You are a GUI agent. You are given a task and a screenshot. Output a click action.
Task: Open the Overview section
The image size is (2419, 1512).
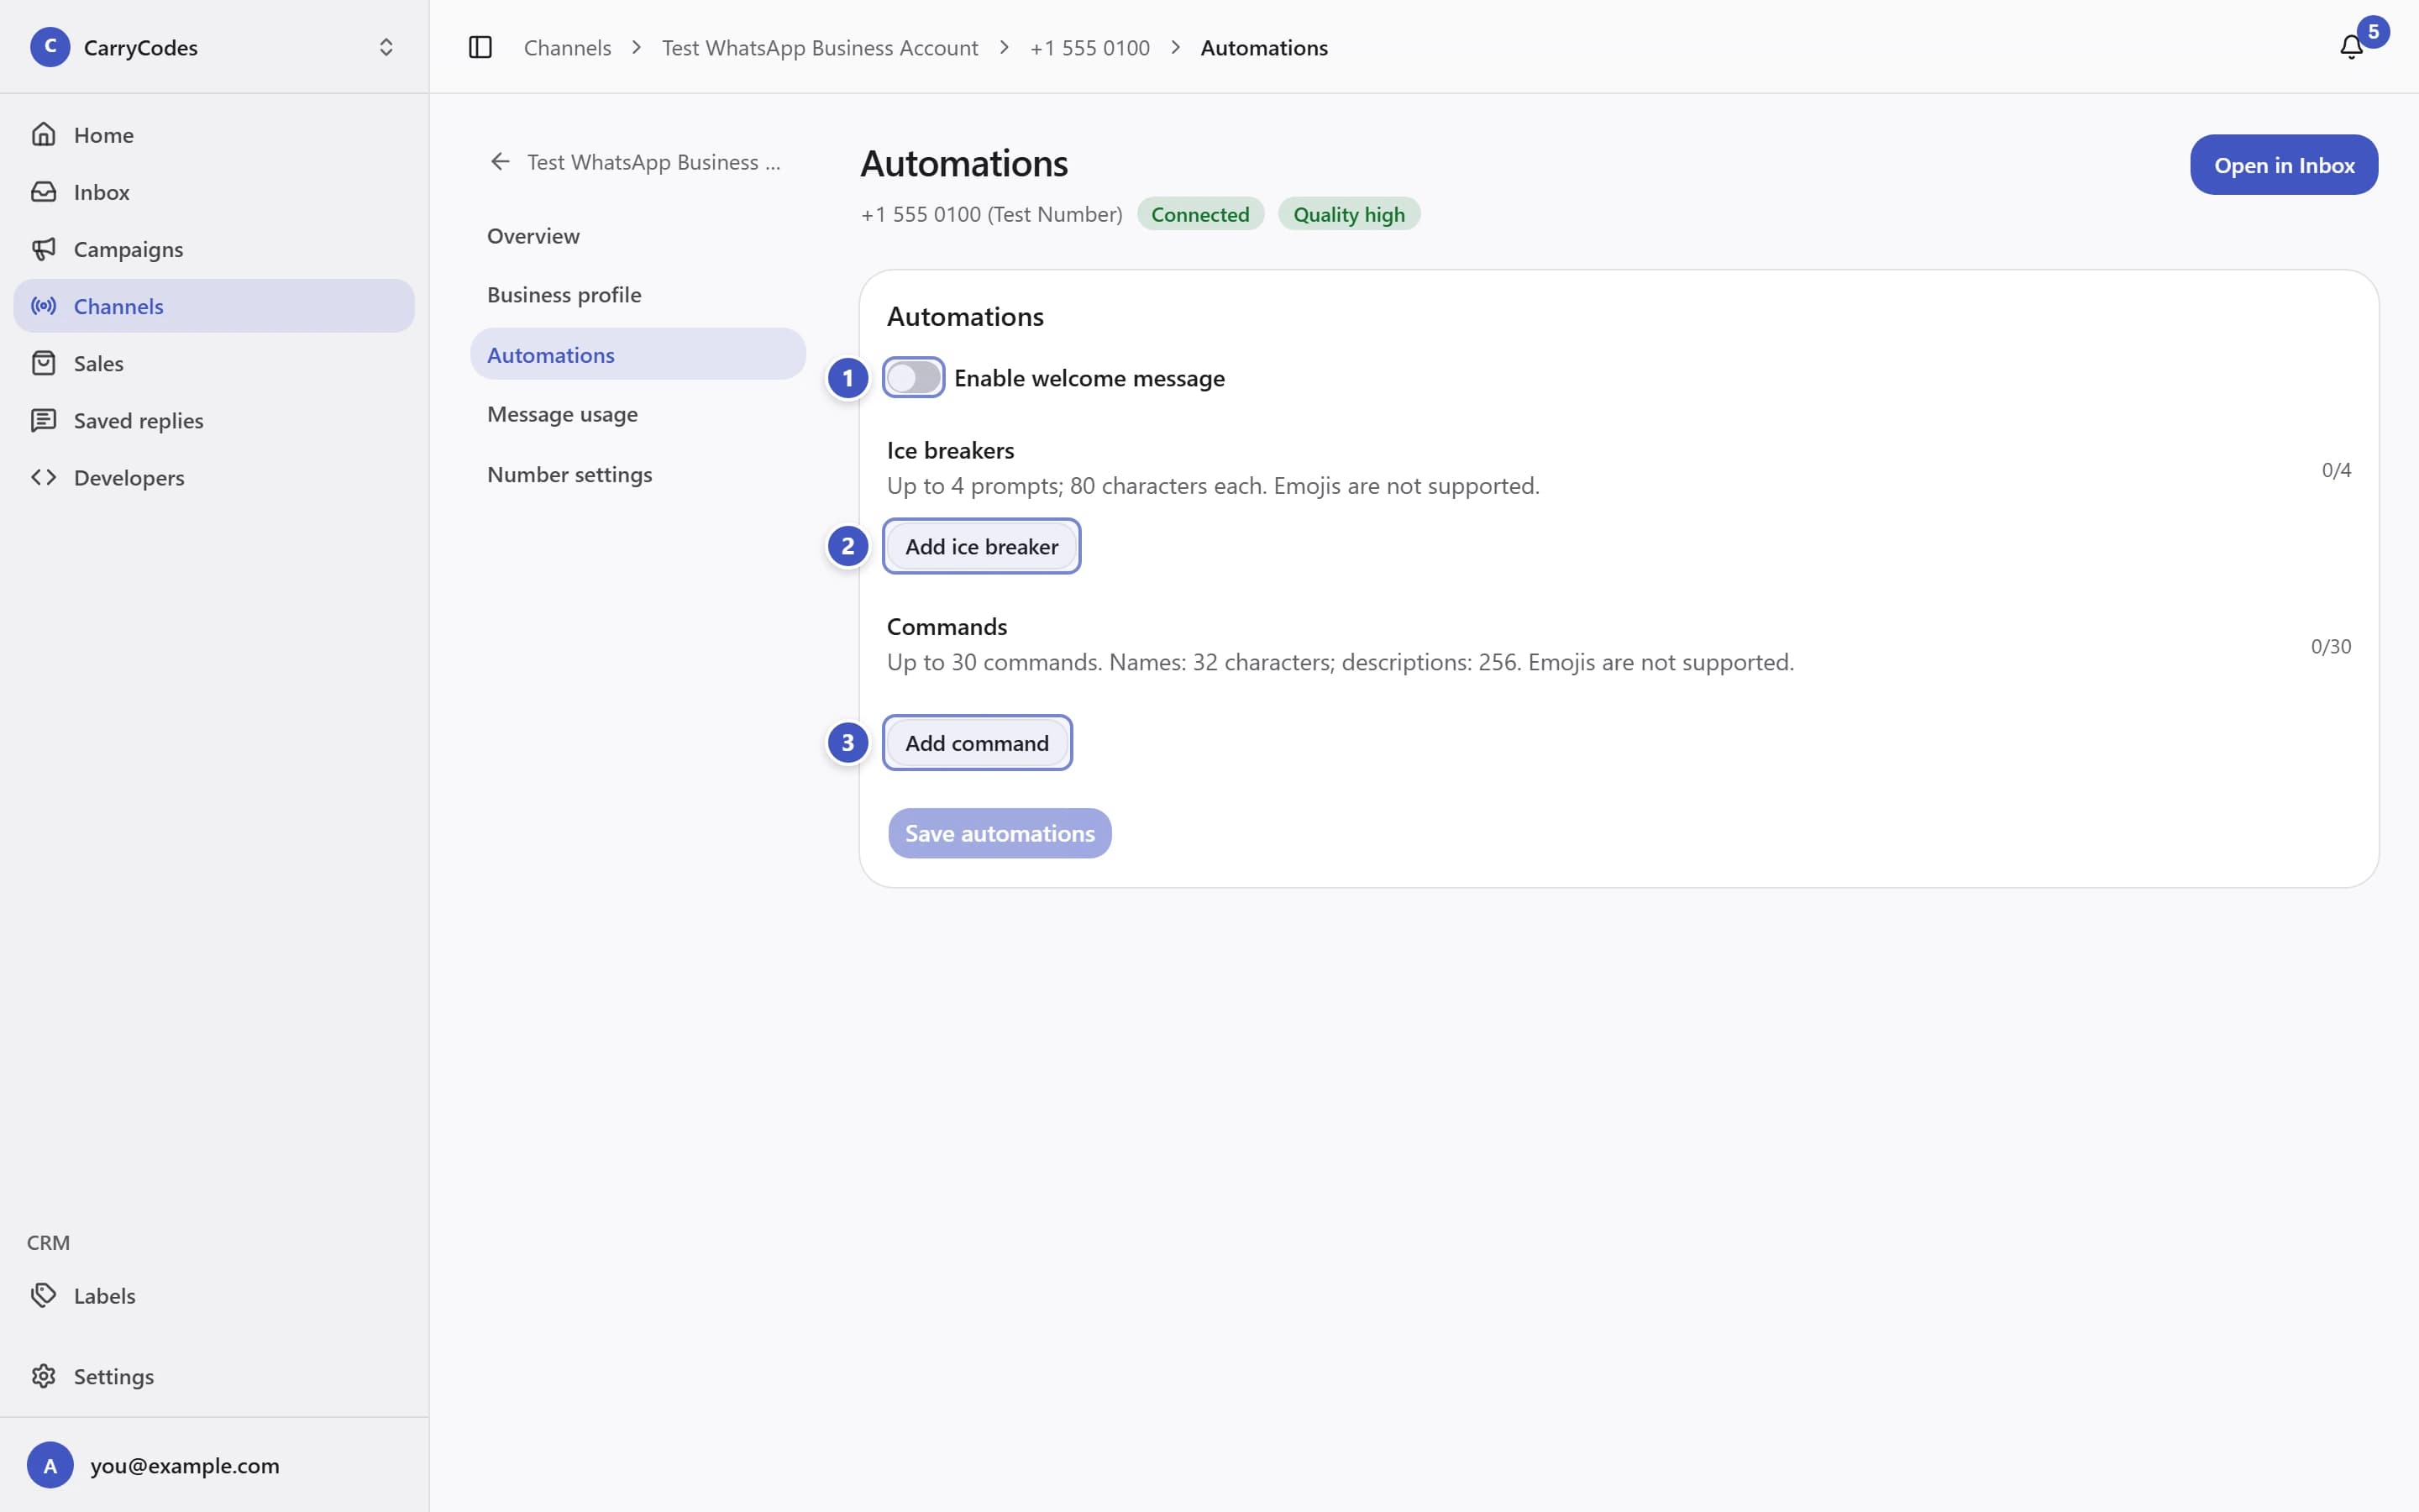(x=638, y=235)
